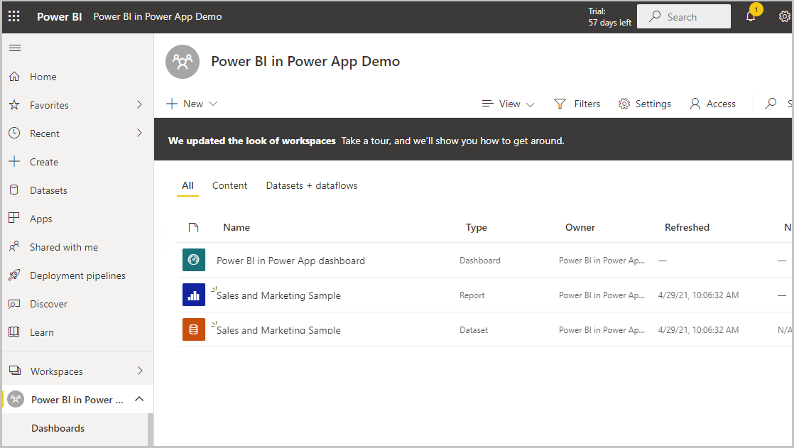Click the orange dataset icon
Image resolution: width=794 pixels, height=448 pixels.
(194, 329)
